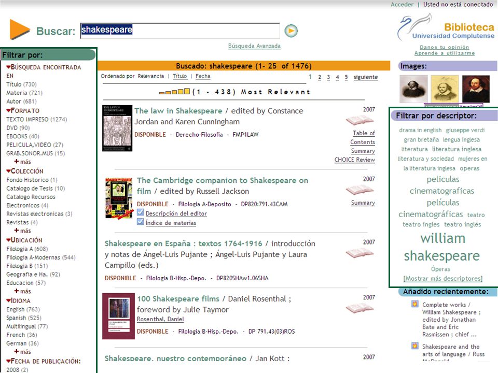Collapse the Colección filter section
This screenshot has width=498, height=373.
(8, 170)
